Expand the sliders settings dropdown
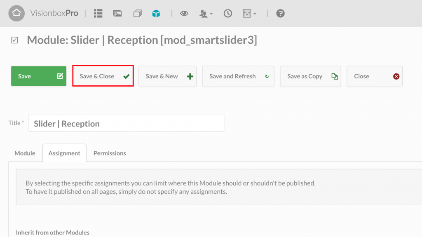Screen dimensions: 422x237 [x=249, y=13]
